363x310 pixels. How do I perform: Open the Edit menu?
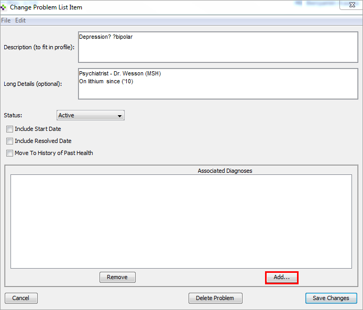20,20
